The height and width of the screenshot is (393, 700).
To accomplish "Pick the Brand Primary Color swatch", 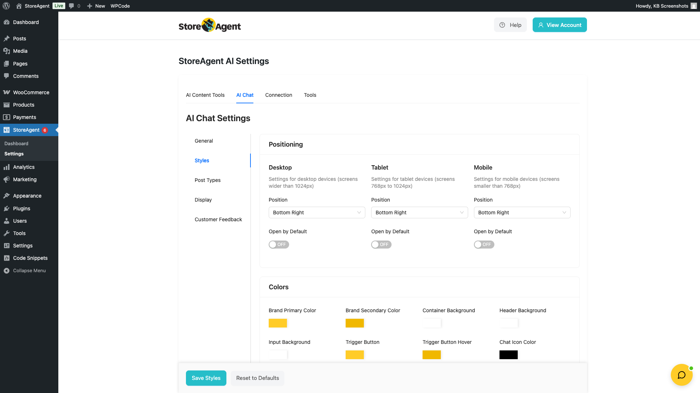I will [278, 323].
